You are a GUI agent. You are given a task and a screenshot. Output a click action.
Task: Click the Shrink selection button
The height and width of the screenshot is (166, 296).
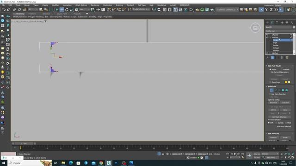(x=273, y=110)
